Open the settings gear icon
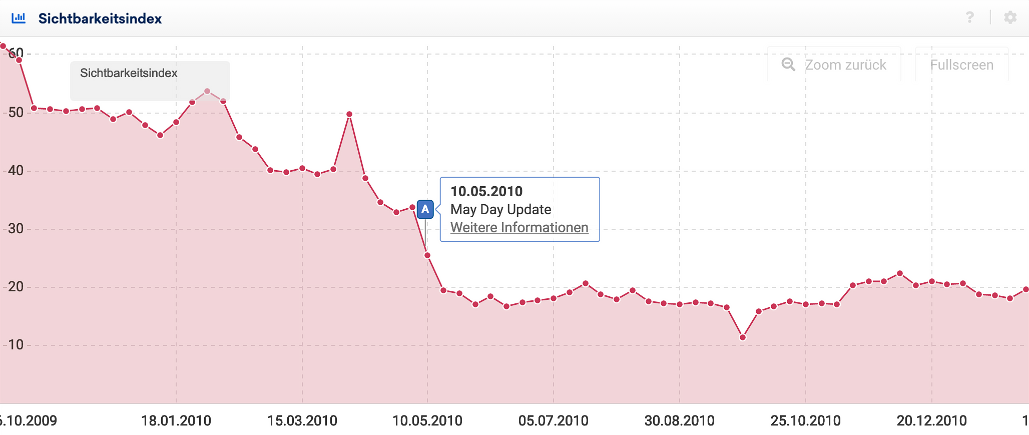The image size is (1029, 435). (1010, 18)
